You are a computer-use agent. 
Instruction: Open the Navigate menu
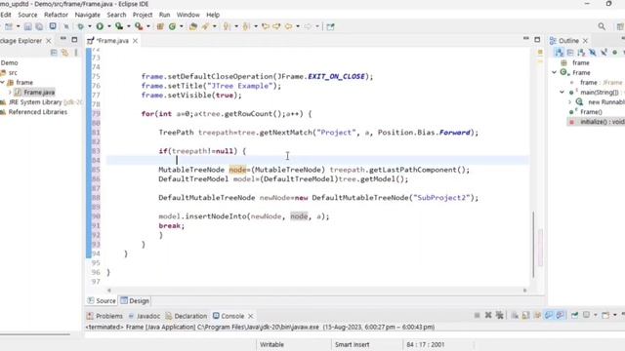(88, 15)
